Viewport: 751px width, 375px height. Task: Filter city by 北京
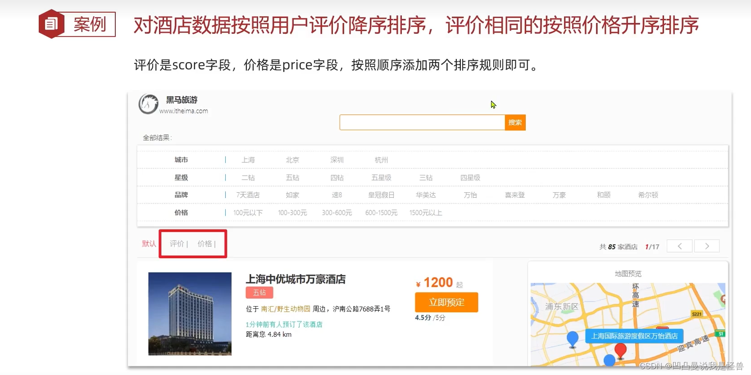click(292, 160)
